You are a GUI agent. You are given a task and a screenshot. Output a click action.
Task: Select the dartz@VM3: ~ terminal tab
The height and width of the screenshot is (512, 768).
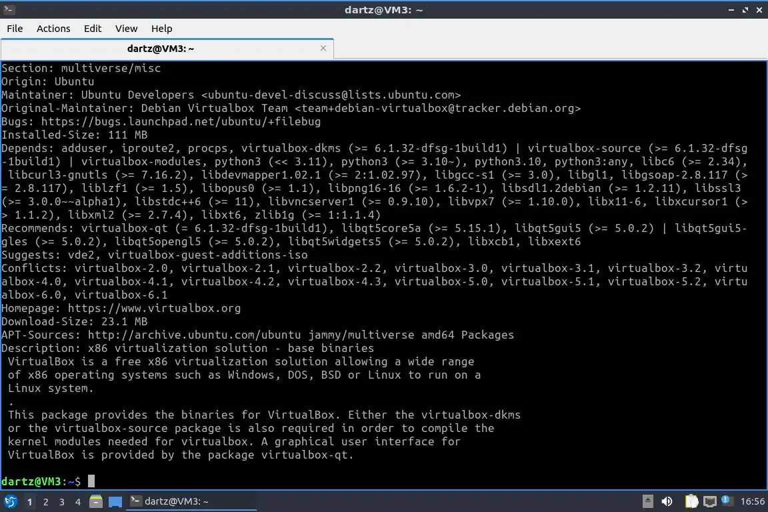167,49
